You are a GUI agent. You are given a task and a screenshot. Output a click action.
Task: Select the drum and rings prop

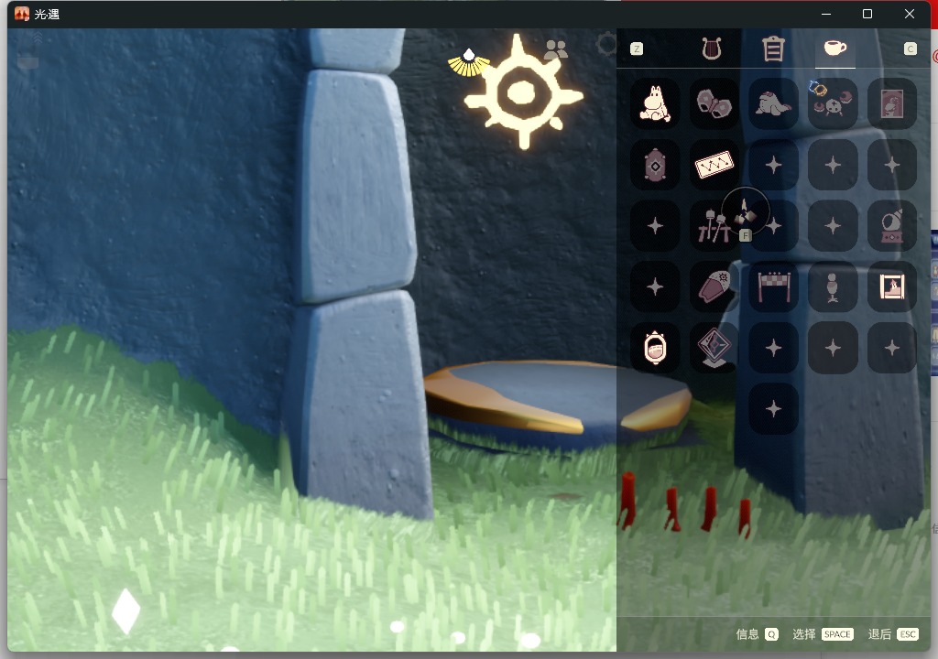[833, 104]
